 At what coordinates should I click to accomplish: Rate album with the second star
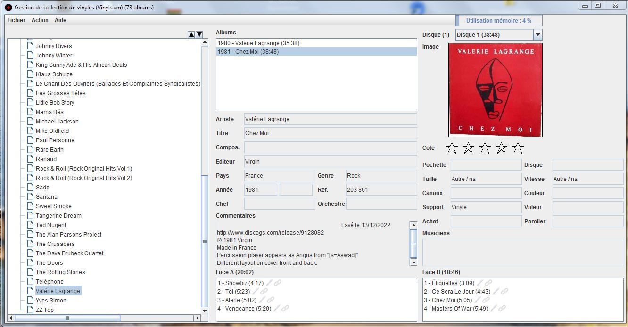tap(468, 148)
